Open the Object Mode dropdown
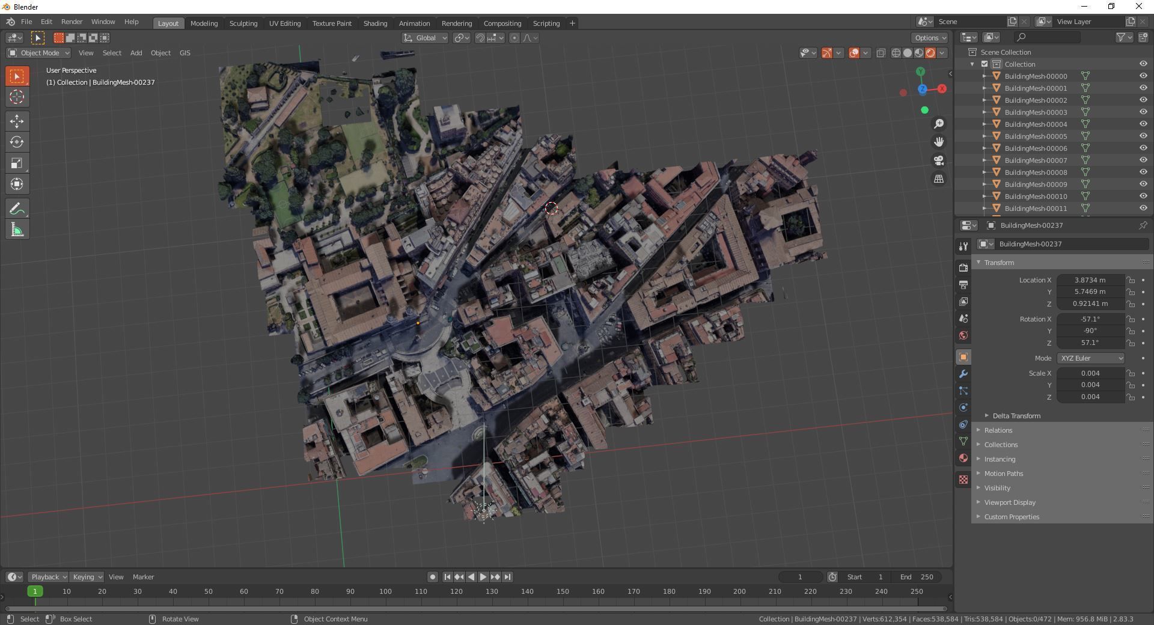This screenshot has height=625, width=1154. [38, 53]
